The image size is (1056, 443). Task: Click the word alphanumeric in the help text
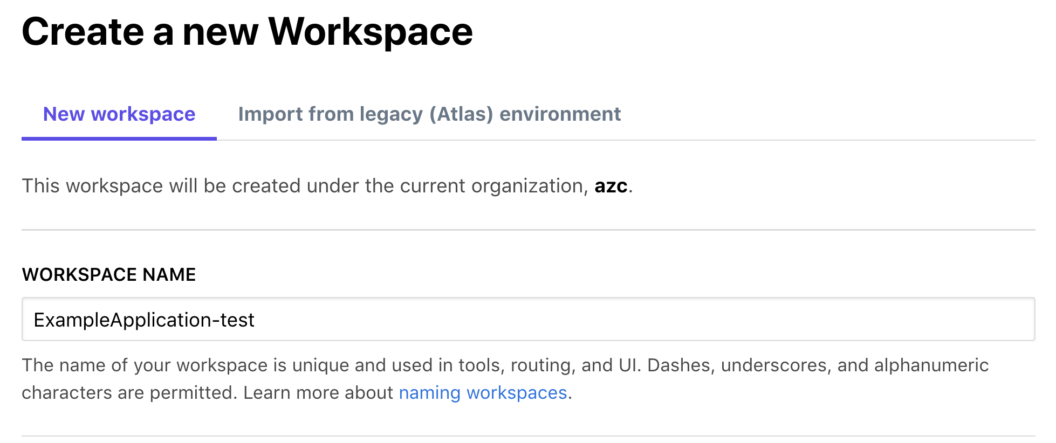pyautogui.click(x=931, y=365)
